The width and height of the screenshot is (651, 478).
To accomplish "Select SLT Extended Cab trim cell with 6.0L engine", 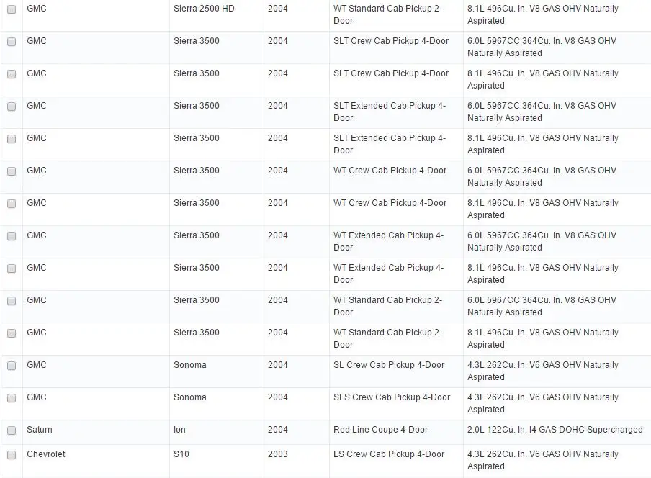I will (x=396, y=112).
